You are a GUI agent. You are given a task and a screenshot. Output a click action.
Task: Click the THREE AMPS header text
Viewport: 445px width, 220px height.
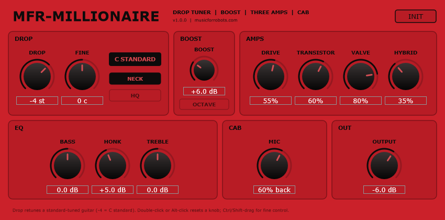click(269, 13)
